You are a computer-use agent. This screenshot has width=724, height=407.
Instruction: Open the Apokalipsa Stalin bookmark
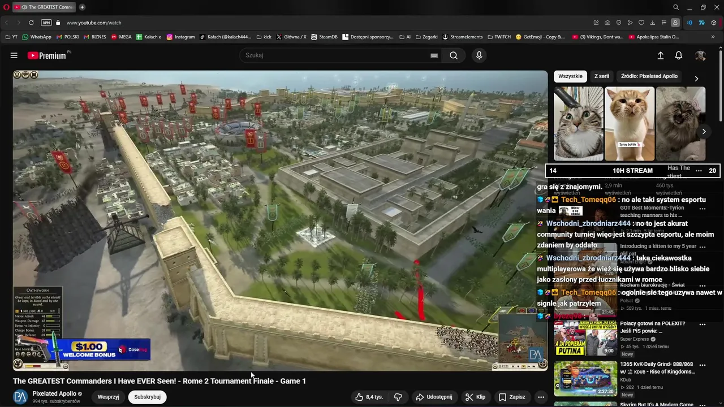tap(653, 37)
